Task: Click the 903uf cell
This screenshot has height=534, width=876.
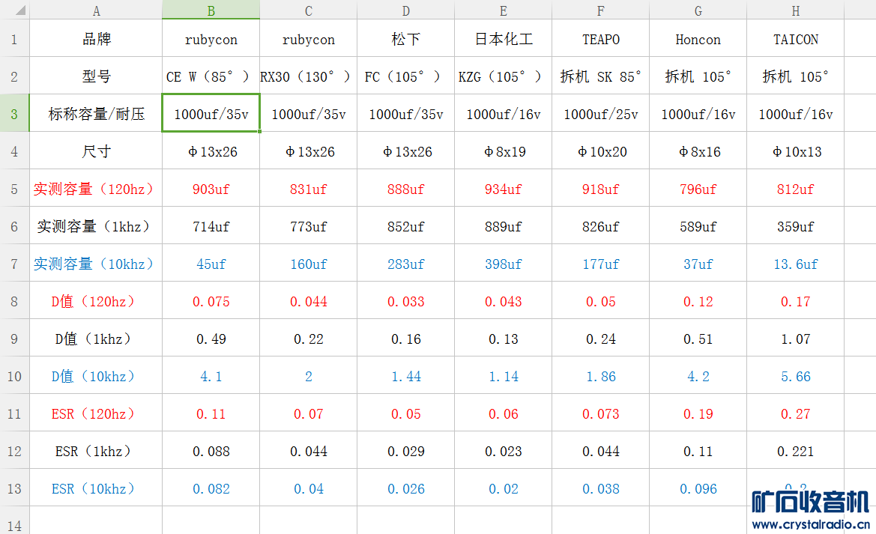Action: [211, 189]
